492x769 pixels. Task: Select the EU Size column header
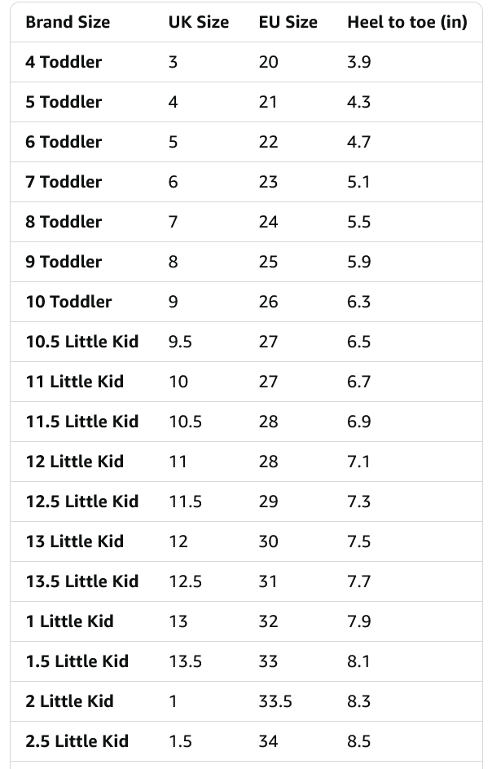(288, 22)
